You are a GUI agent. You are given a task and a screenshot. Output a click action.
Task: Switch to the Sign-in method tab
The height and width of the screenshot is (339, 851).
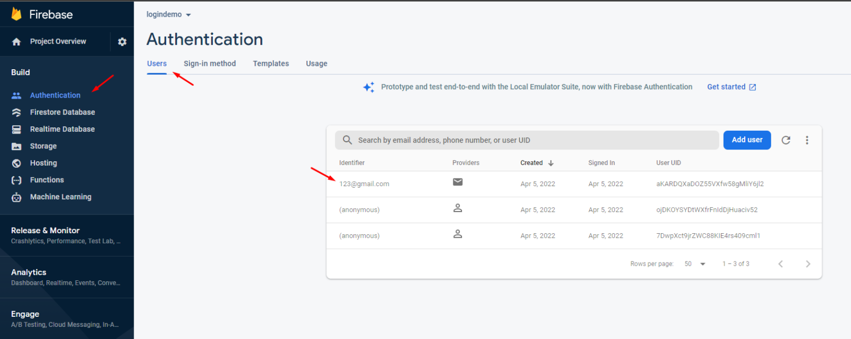pyautogui.click(x=210, y=64)
